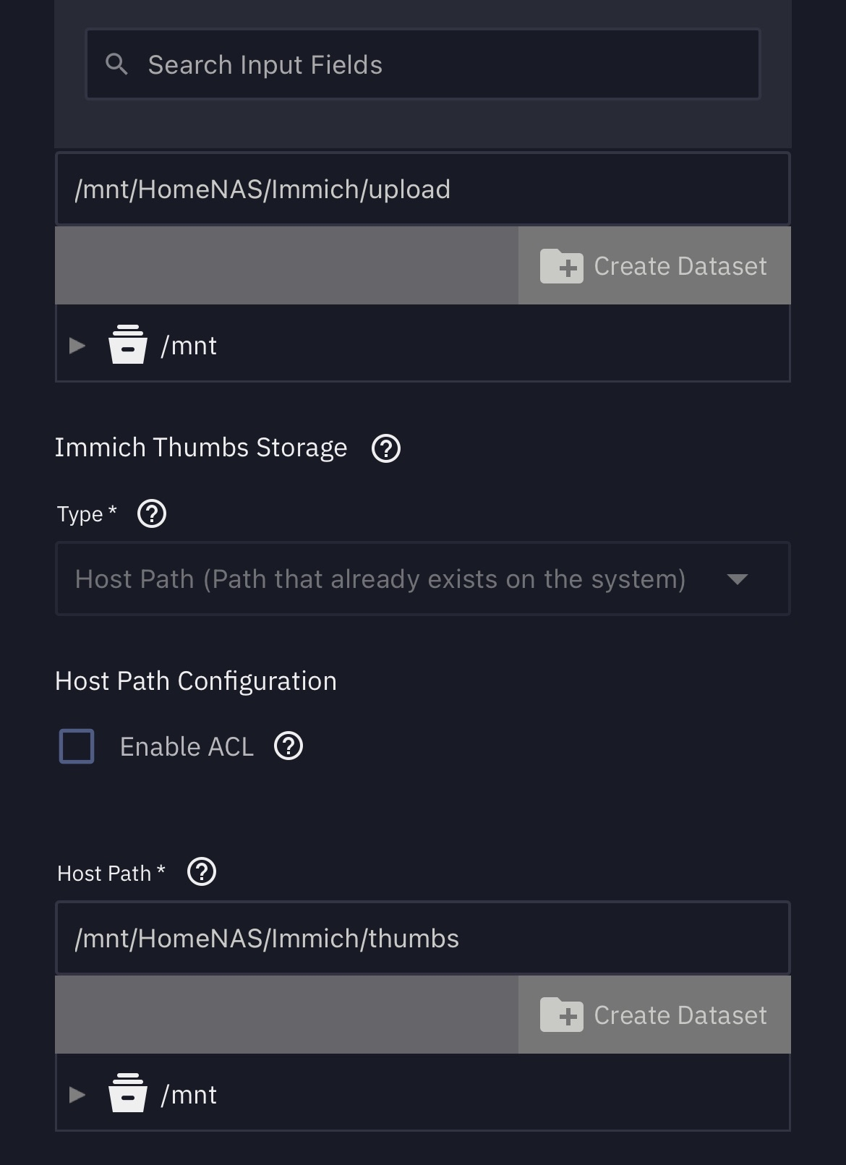Click Create Dataset under upload path

point(654,266)
